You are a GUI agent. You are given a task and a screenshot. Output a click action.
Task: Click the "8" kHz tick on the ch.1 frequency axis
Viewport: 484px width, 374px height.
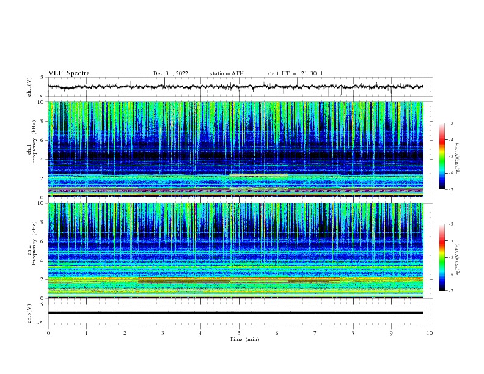coord(43,121)
